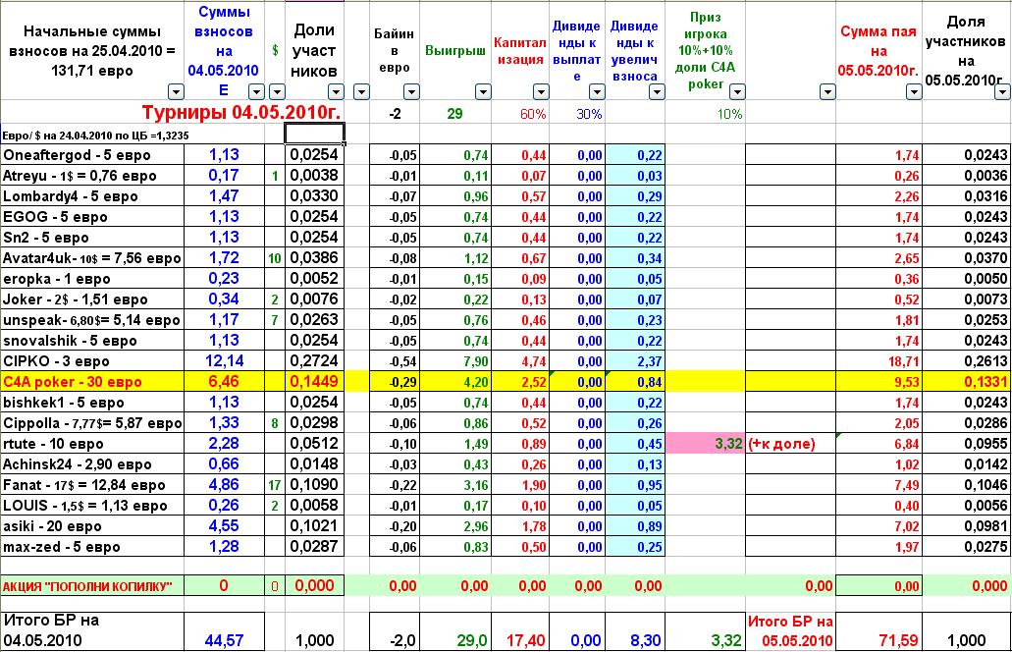The width and height of the screenshot is (1012, 652).
Task: Open filter dropdown for Суммы взносов на 04.05.2010 column
Action: (254, 91)
